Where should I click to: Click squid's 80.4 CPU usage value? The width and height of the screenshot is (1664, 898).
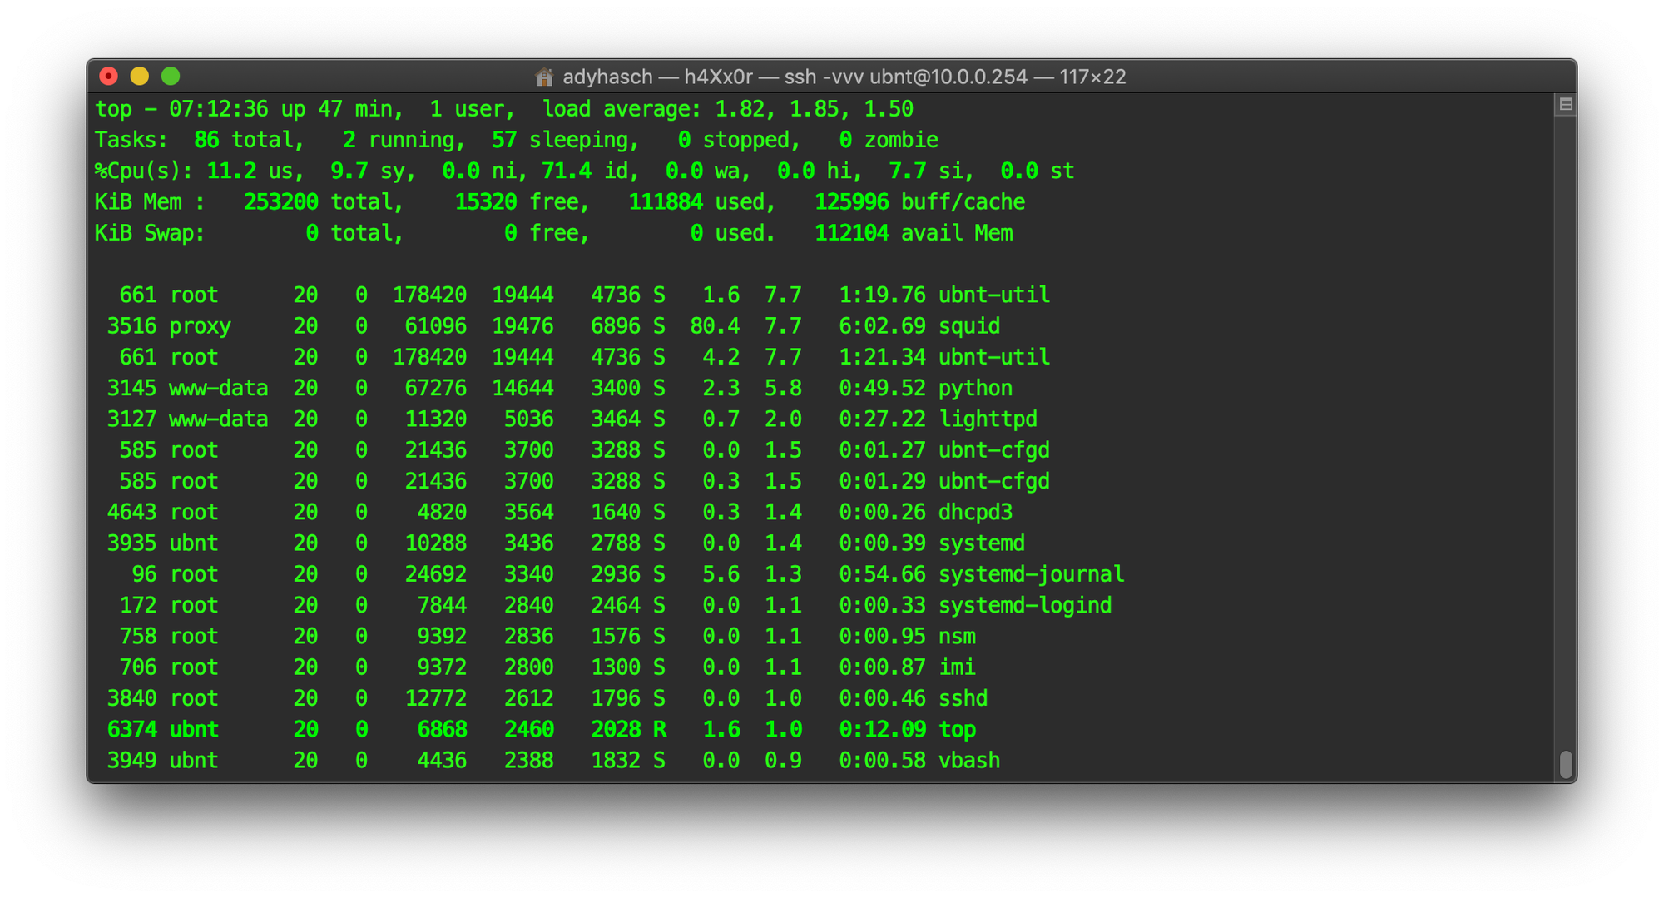714,326
